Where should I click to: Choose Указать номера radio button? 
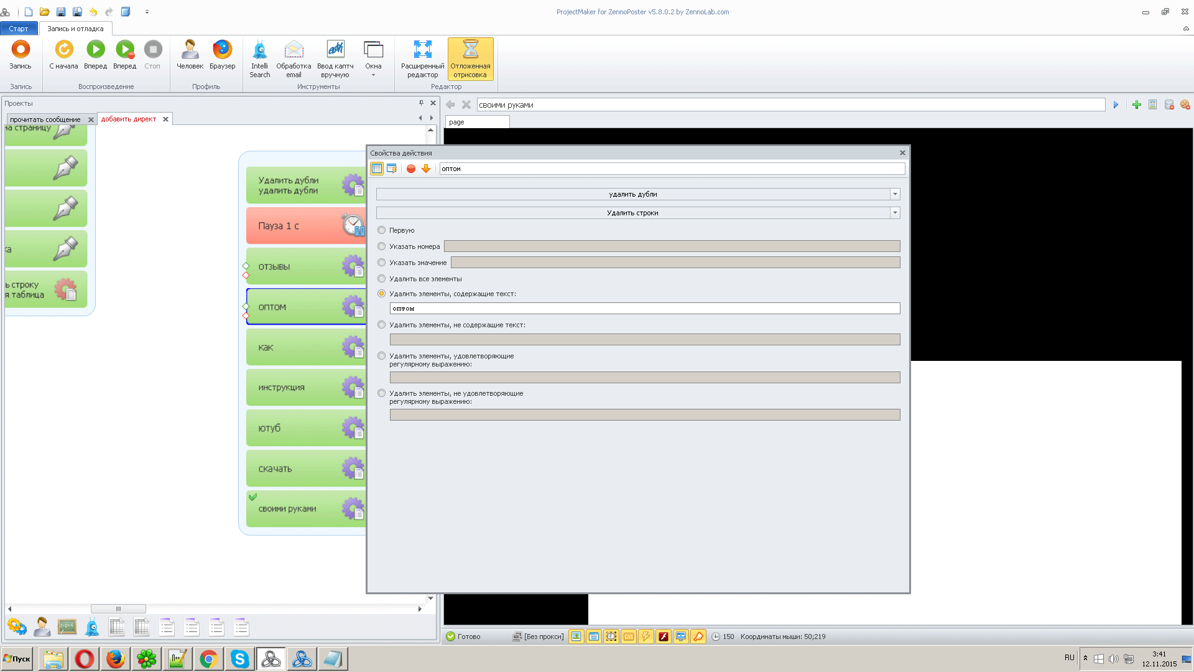382,246
